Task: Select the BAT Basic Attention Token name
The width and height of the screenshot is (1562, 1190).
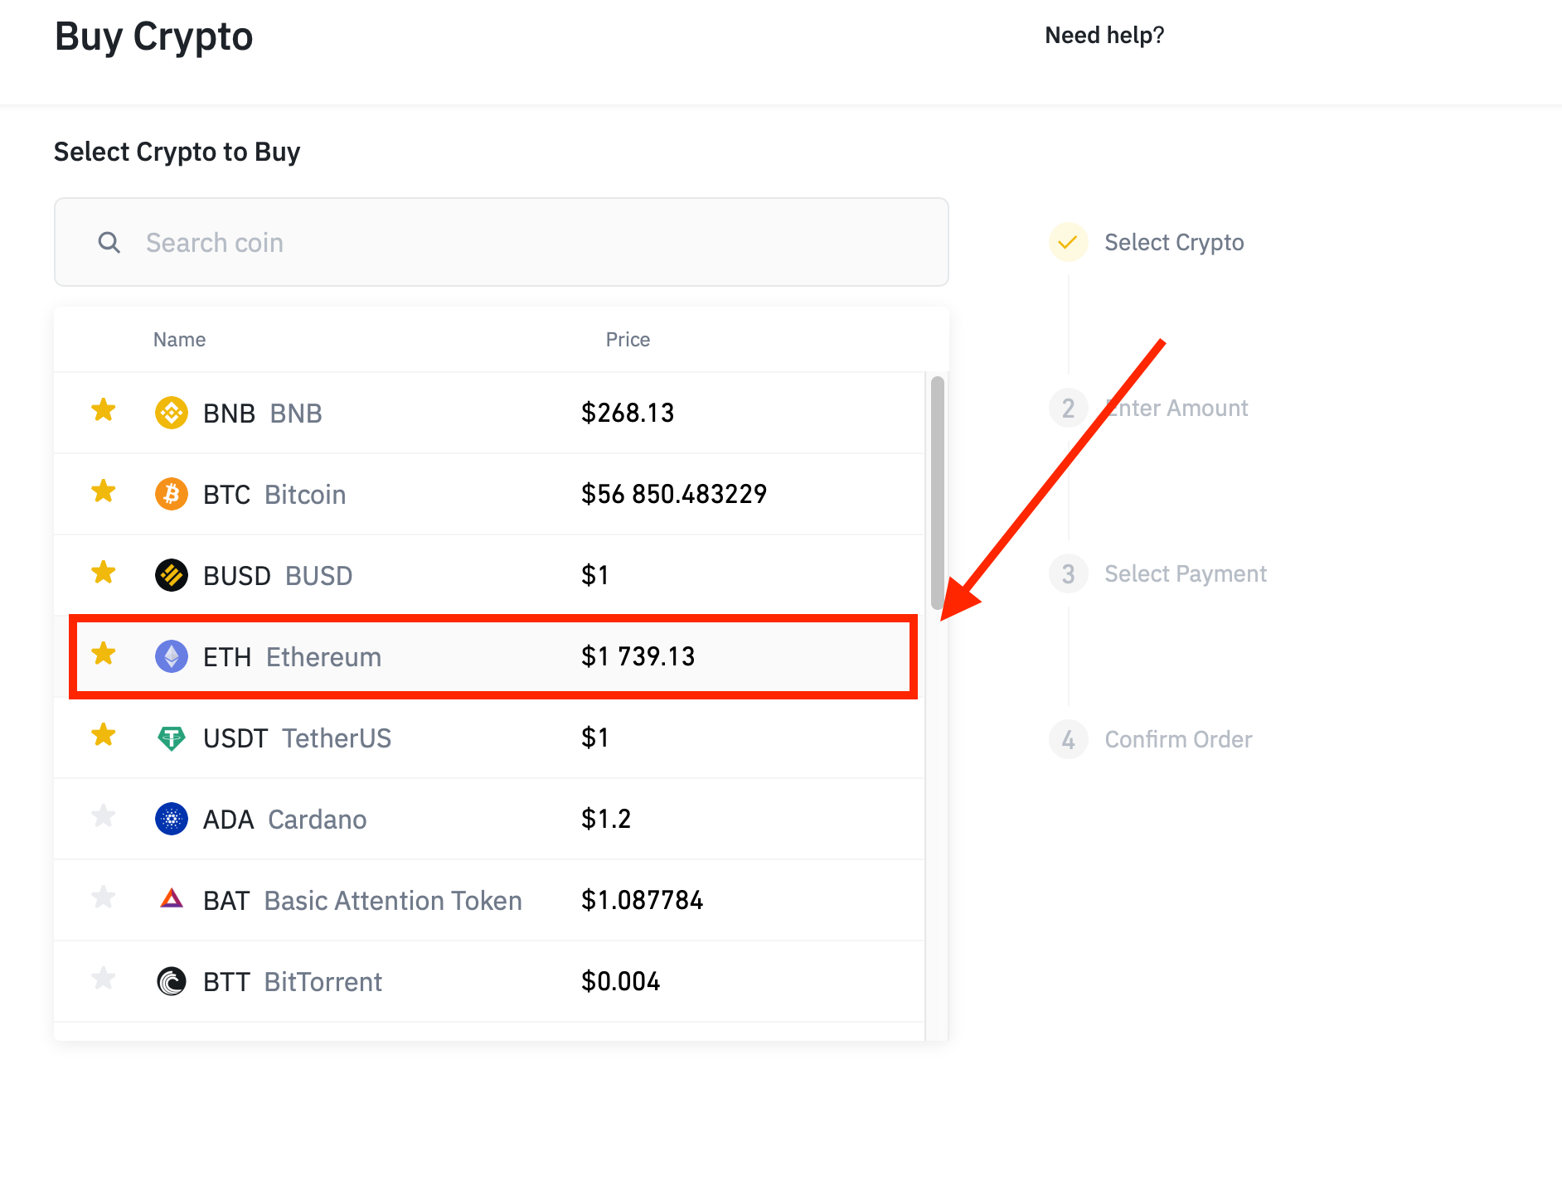Action: [362, 900]
